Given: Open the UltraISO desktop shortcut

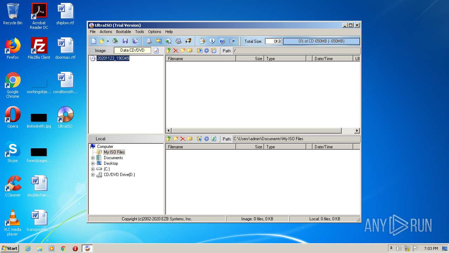Looking at the screenshot, I should [x=65, y=117].
